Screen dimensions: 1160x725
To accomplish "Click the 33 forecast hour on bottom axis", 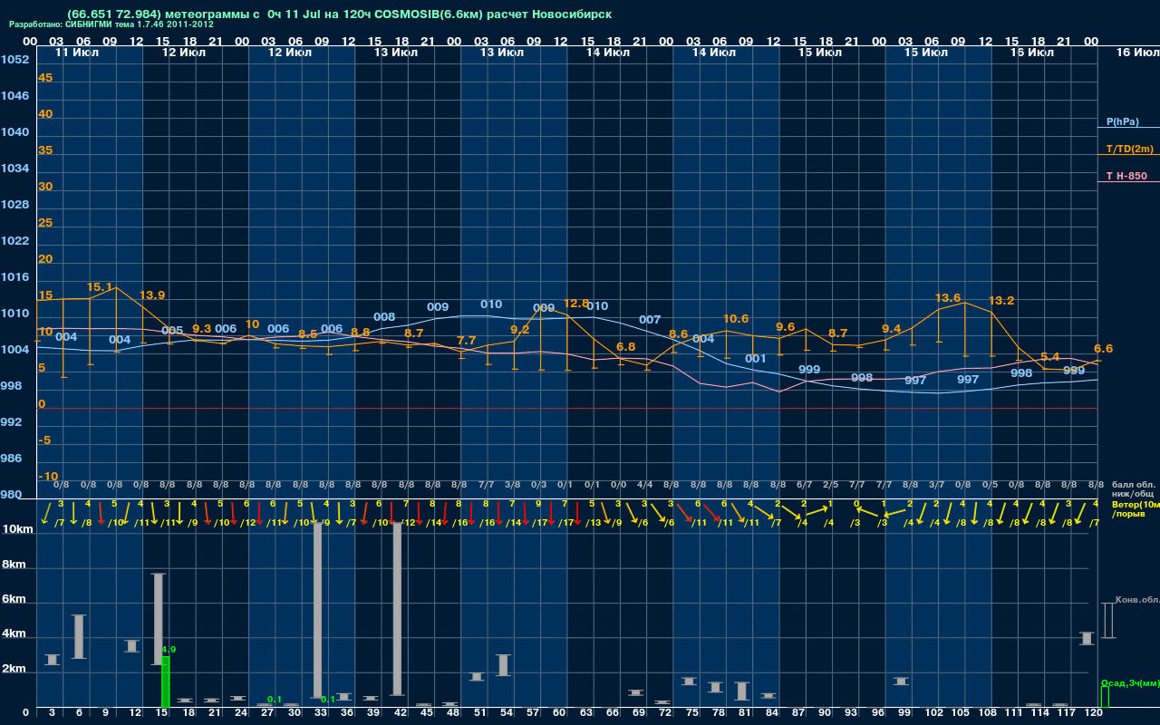I will click(321, 713).
